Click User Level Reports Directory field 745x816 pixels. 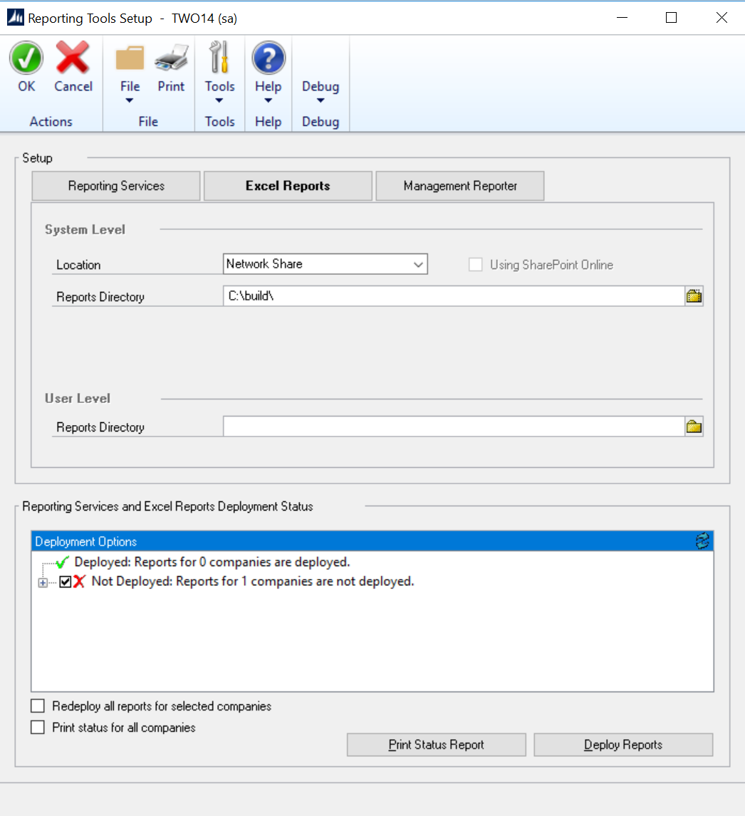pyautogui.click(x=454, y=427)
